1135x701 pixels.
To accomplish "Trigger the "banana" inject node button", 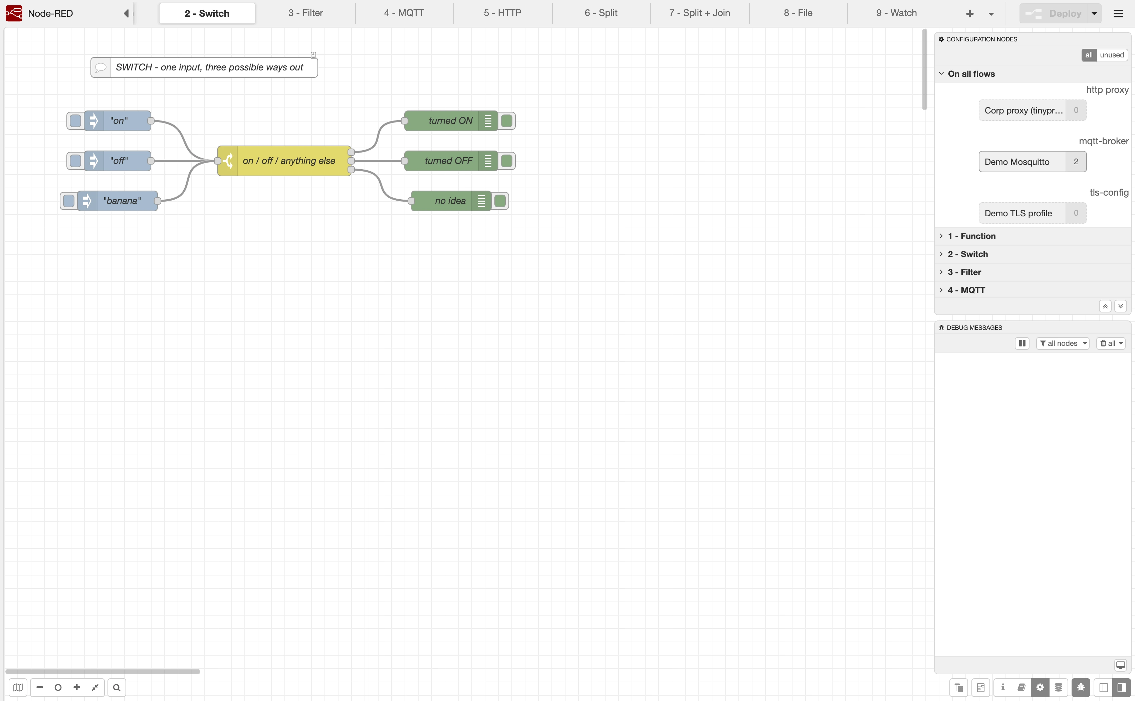I will pyautogui.click(x=69, y=201).
